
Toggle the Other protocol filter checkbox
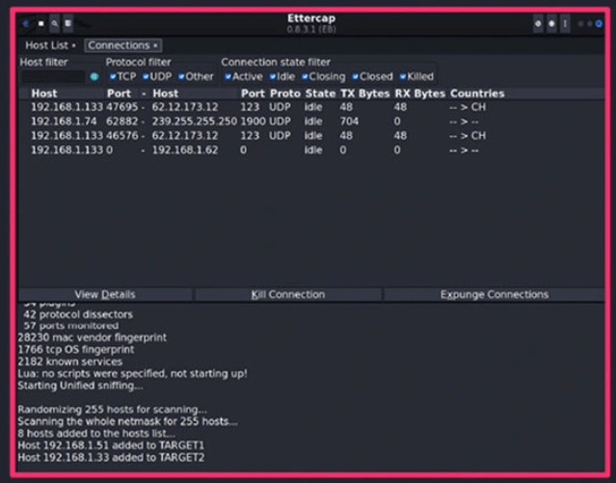click(181, 76)
